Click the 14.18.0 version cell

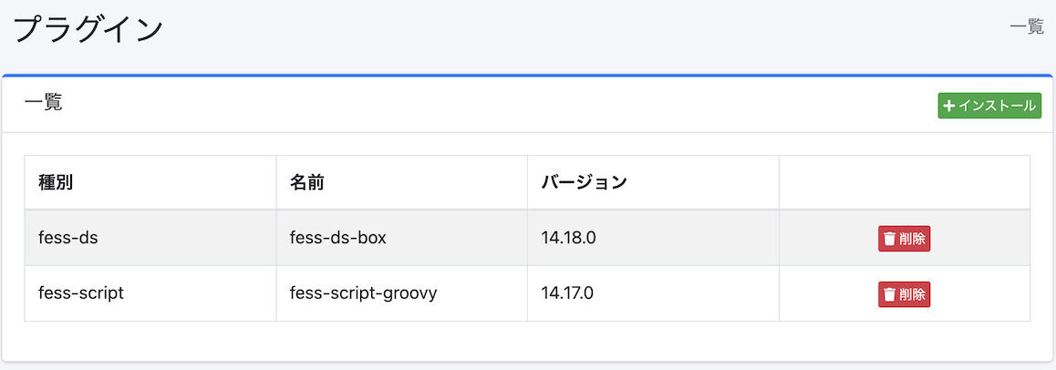tap(653, 238)
